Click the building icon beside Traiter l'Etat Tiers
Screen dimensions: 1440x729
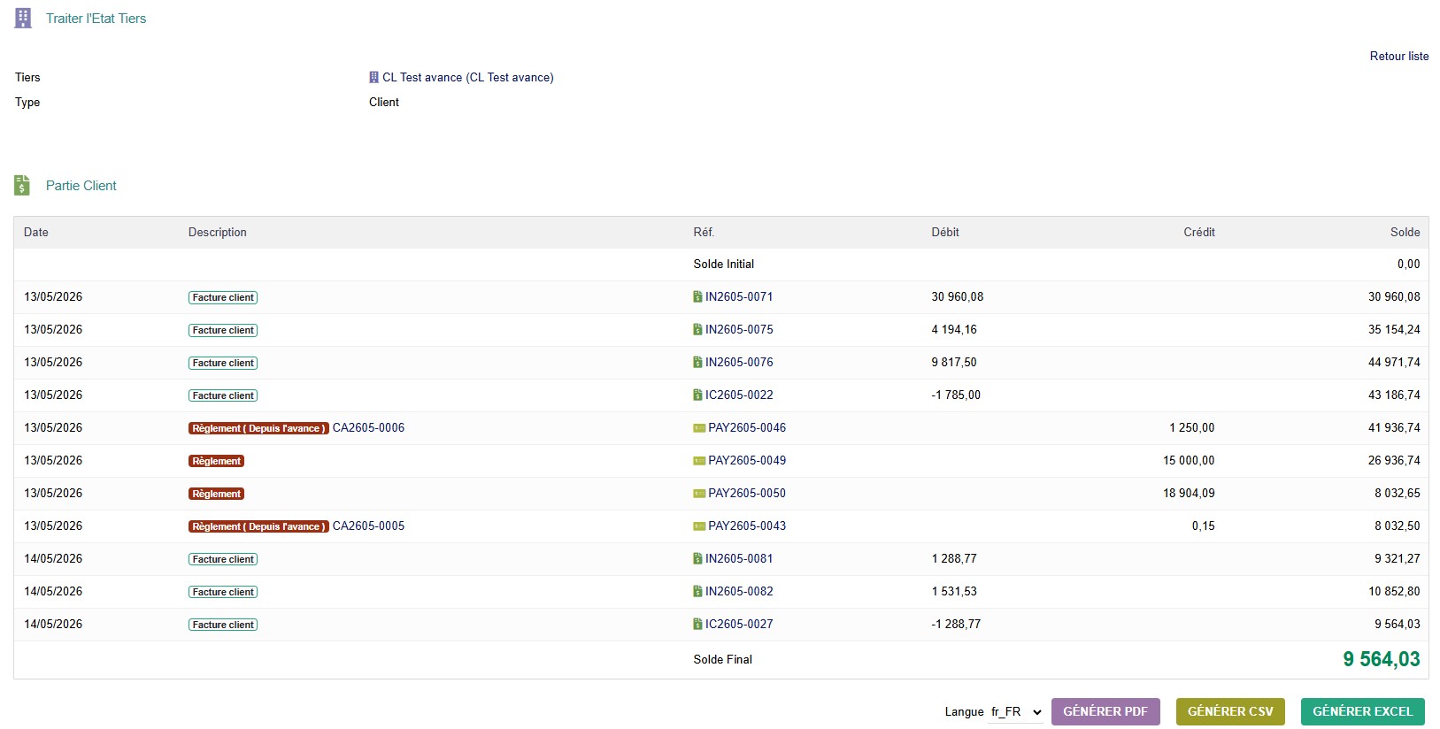(x=23, y=18)
